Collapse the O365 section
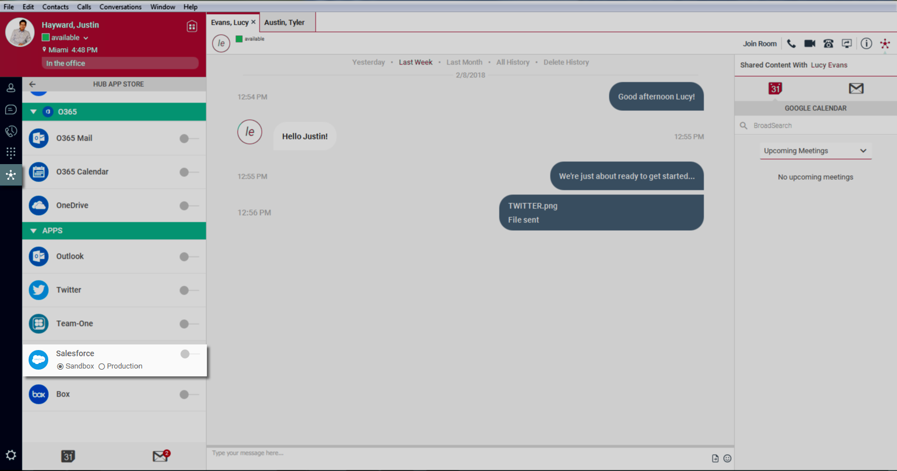Screen dimensions: 897x471 [34, 112]
